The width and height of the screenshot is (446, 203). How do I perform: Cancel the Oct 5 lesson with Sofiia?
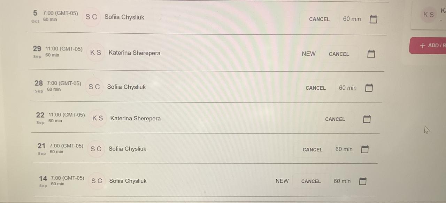coord(319,19)
